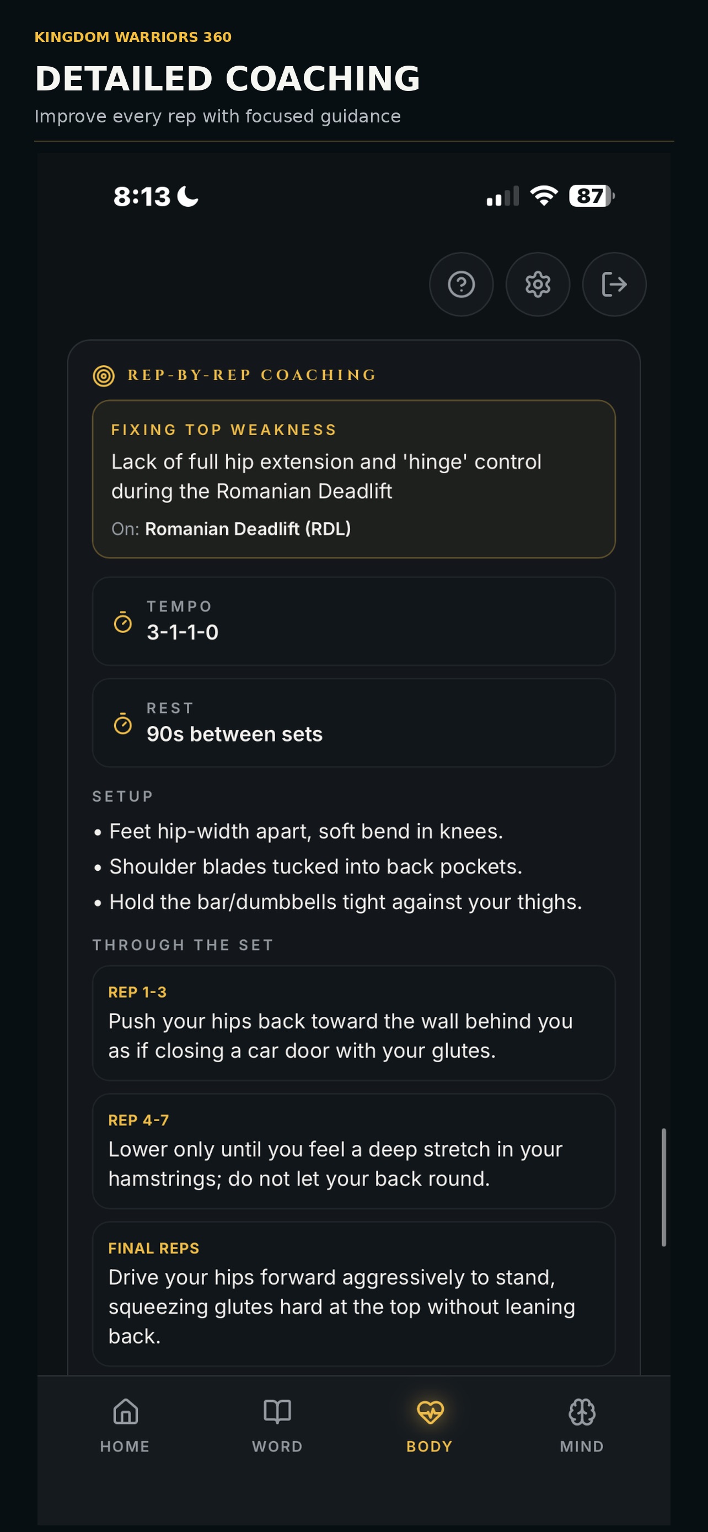The width and height of the screenshot is (708, 1532).
Task: Open the FINAL REPS coaching card
Action: [353, 1294]
